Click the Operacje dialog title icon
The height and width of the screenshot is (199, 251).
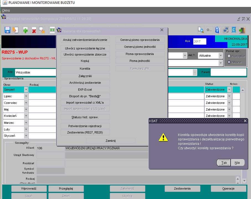tap(59, 30)
